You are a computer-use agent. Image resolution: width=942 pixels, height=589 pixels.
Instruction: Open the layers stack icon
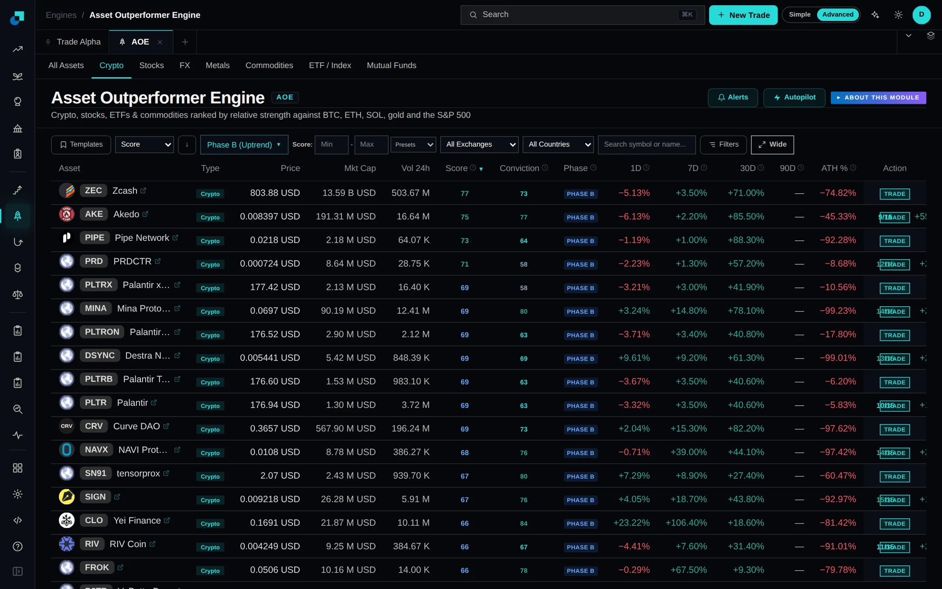931,36
